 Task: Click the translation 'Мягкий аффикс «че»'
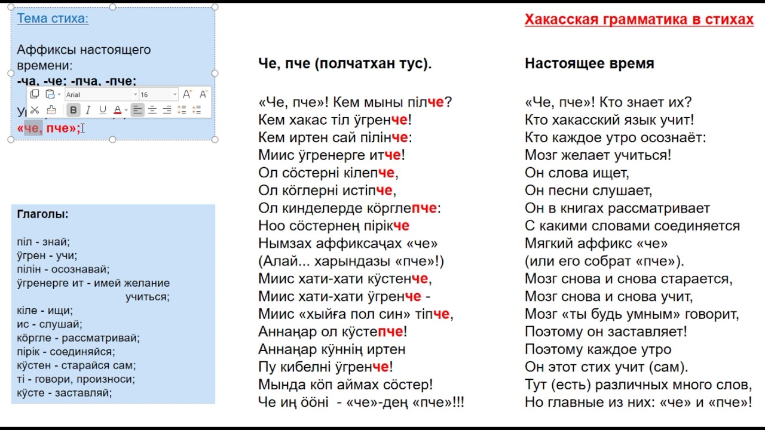coord(596,244)
